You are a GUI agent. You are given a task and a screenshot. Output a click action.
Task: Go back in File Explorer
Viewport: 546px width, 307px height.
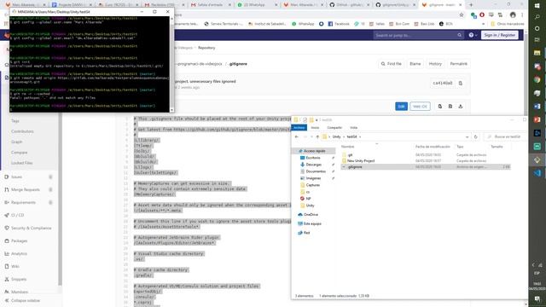(297, 136)
